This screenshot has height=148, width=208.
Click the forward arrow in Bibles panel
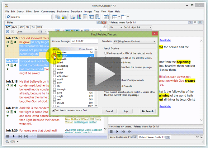point(12,31)
